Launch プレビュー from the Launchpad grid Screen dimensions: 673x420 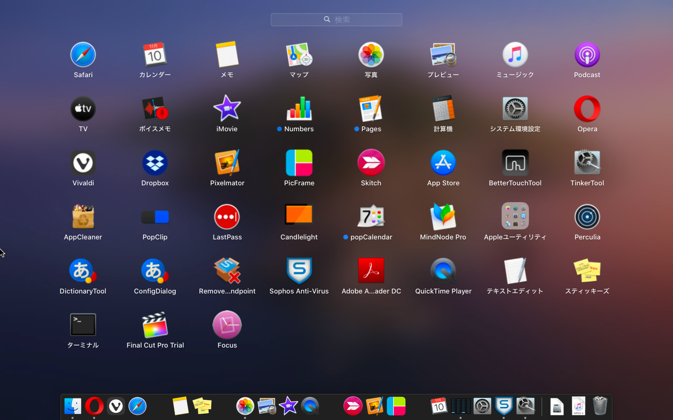click(x=443, y=55)
